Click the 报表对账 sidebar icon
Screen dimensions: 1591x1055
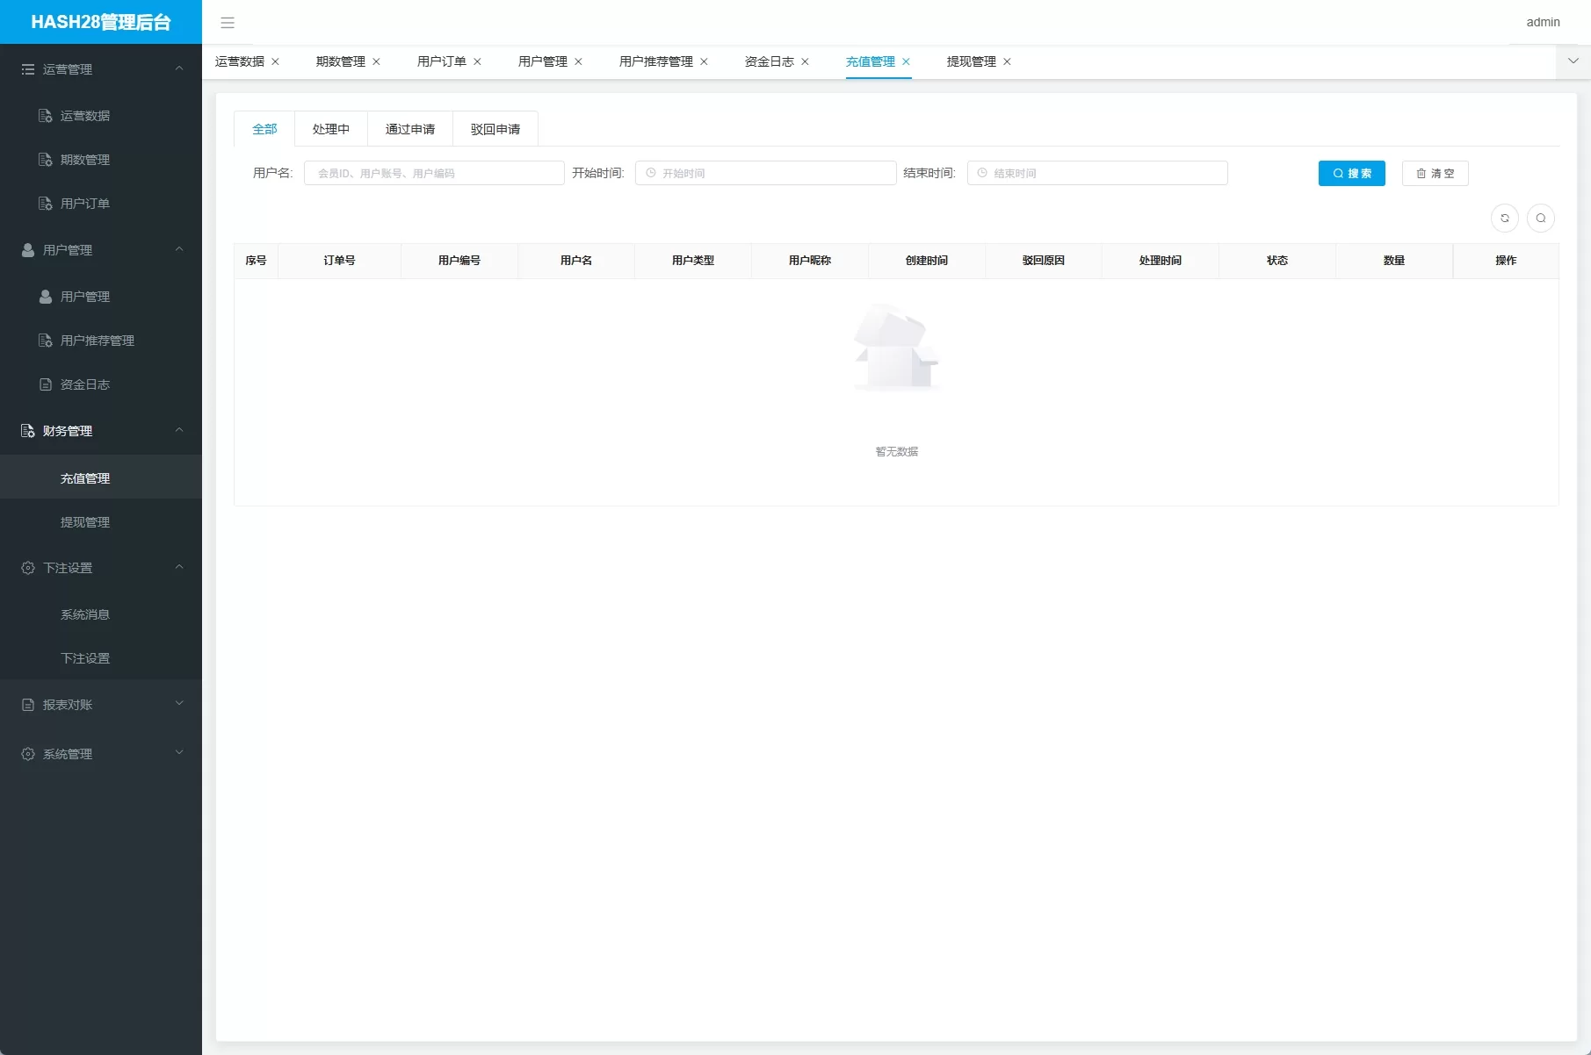27,704
